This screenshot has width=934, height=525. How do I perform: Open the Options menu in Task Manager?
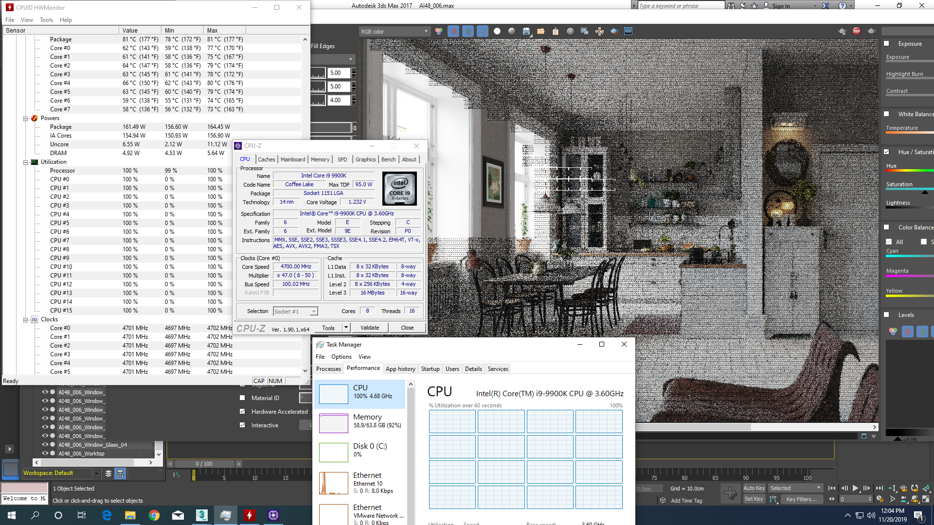click(341, 357)
